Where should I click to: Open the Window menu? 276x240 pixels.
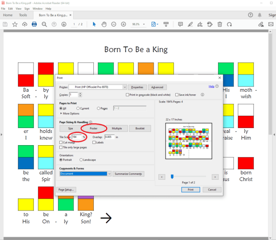tap(38, 9)
